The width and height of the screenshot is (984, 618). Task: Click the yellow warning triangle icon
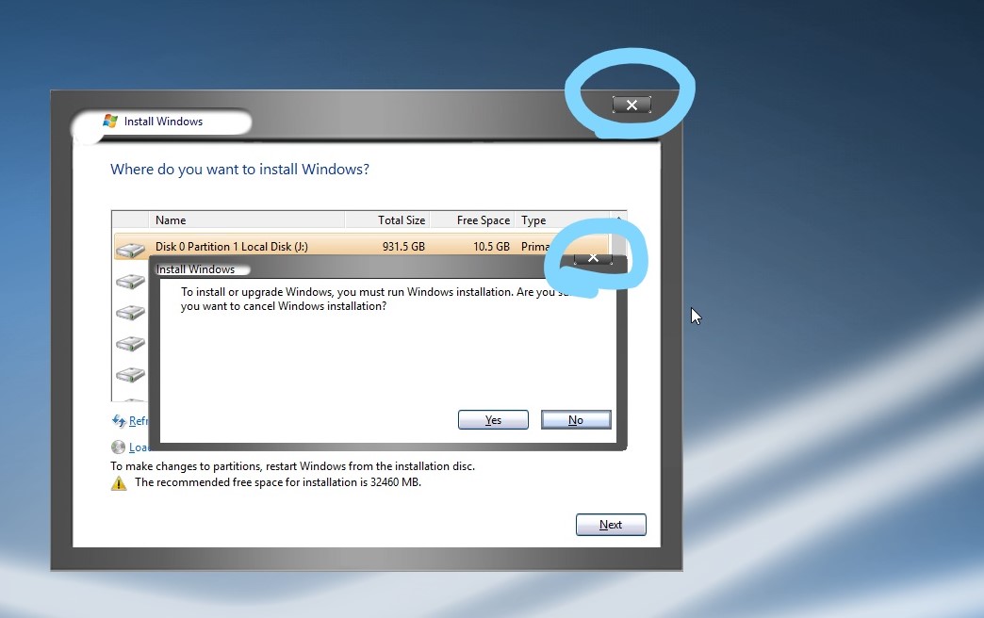(x=119, y=483)
